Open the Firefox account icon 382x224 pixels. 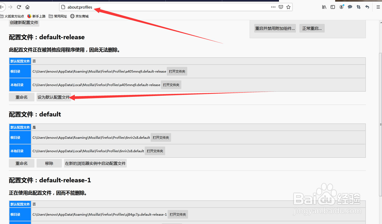point(341,7)
